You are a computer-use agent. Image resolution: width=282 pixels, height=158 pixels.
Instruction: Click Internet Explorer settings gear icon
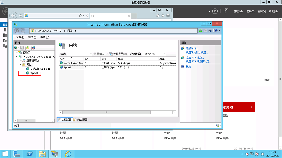168,16
